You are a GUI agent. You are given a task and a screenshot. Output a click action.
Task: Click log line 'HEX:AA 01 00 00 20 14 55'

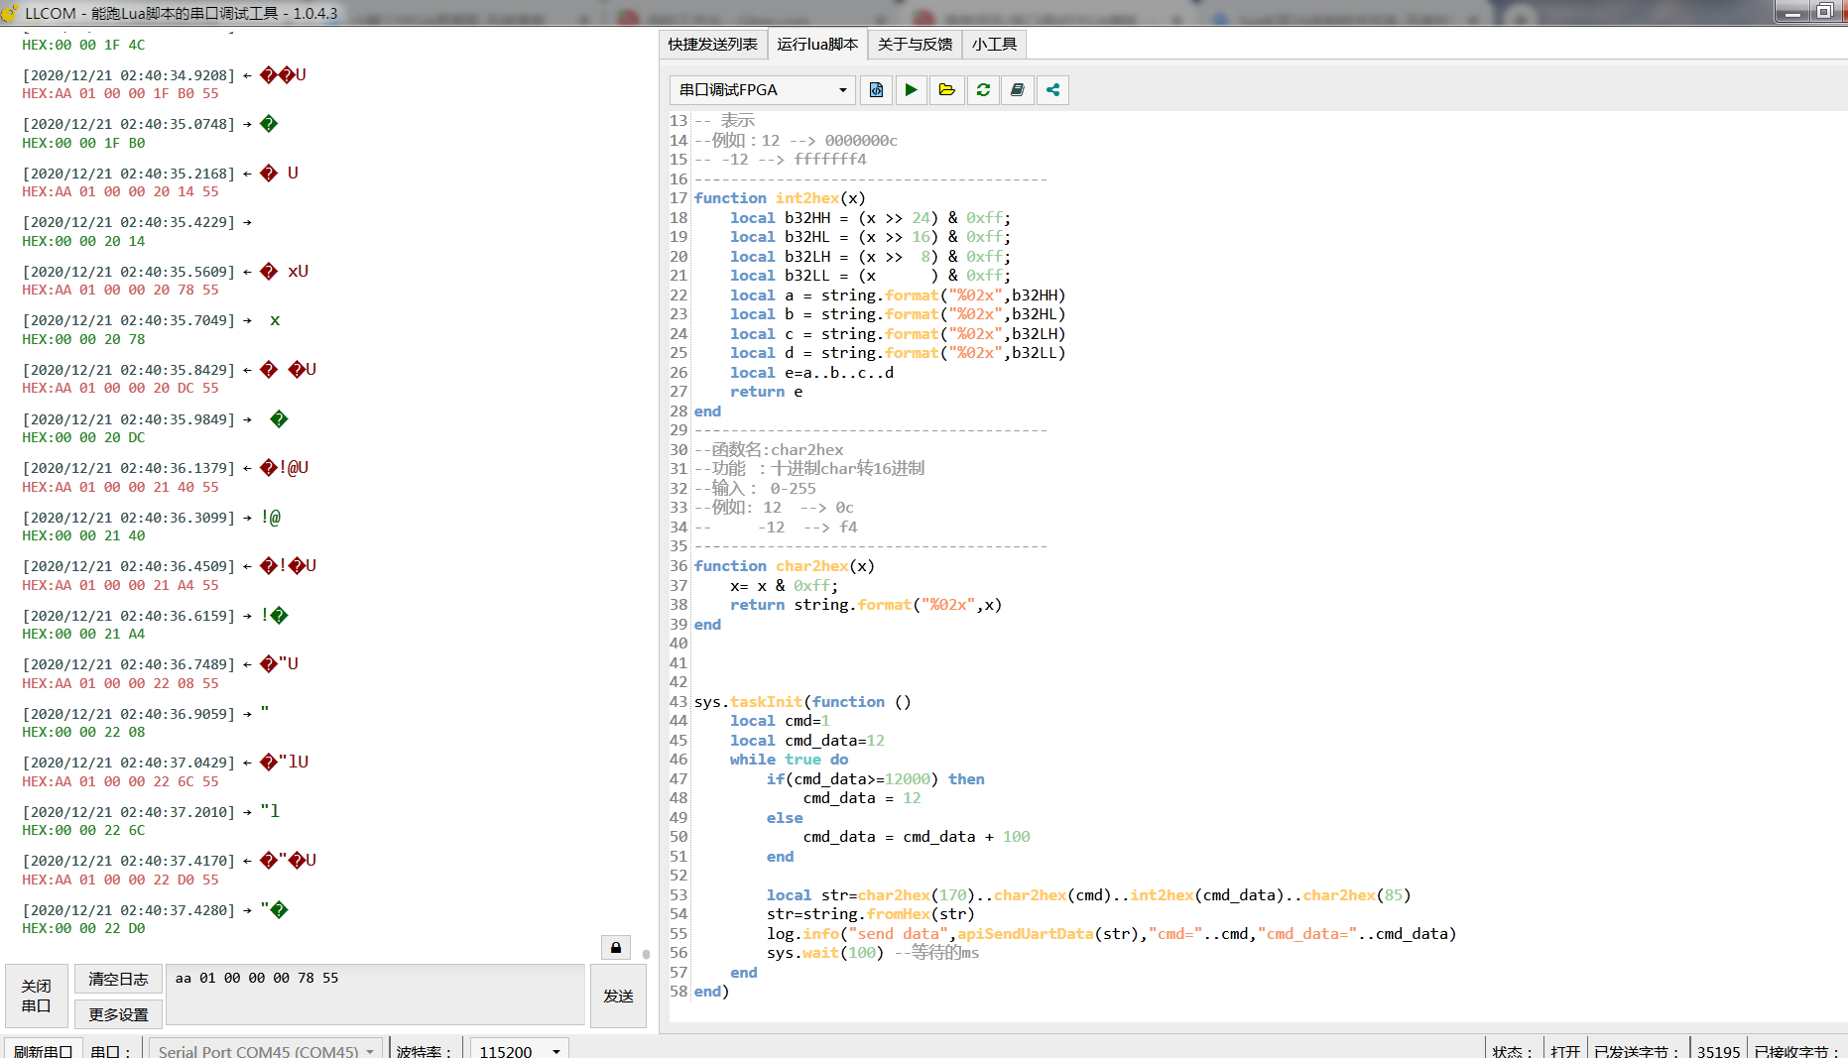pyautogui.click(x=120, y=192)
